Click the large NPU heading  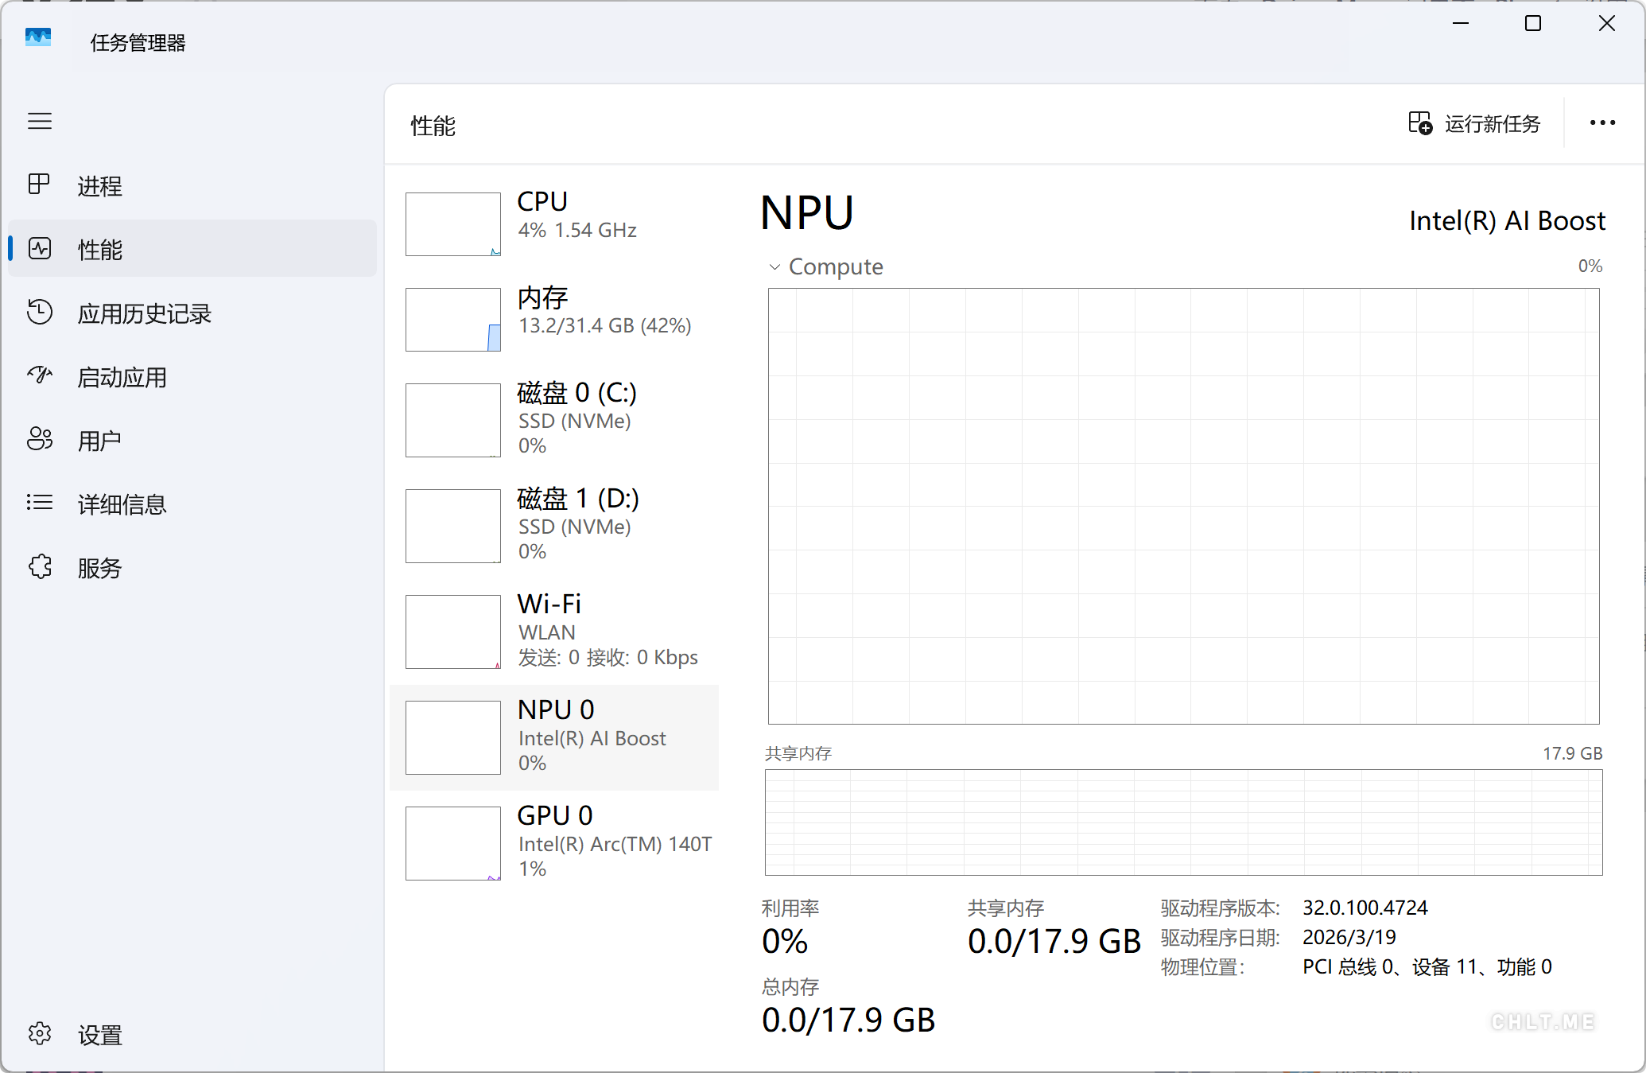click(807, 213)
